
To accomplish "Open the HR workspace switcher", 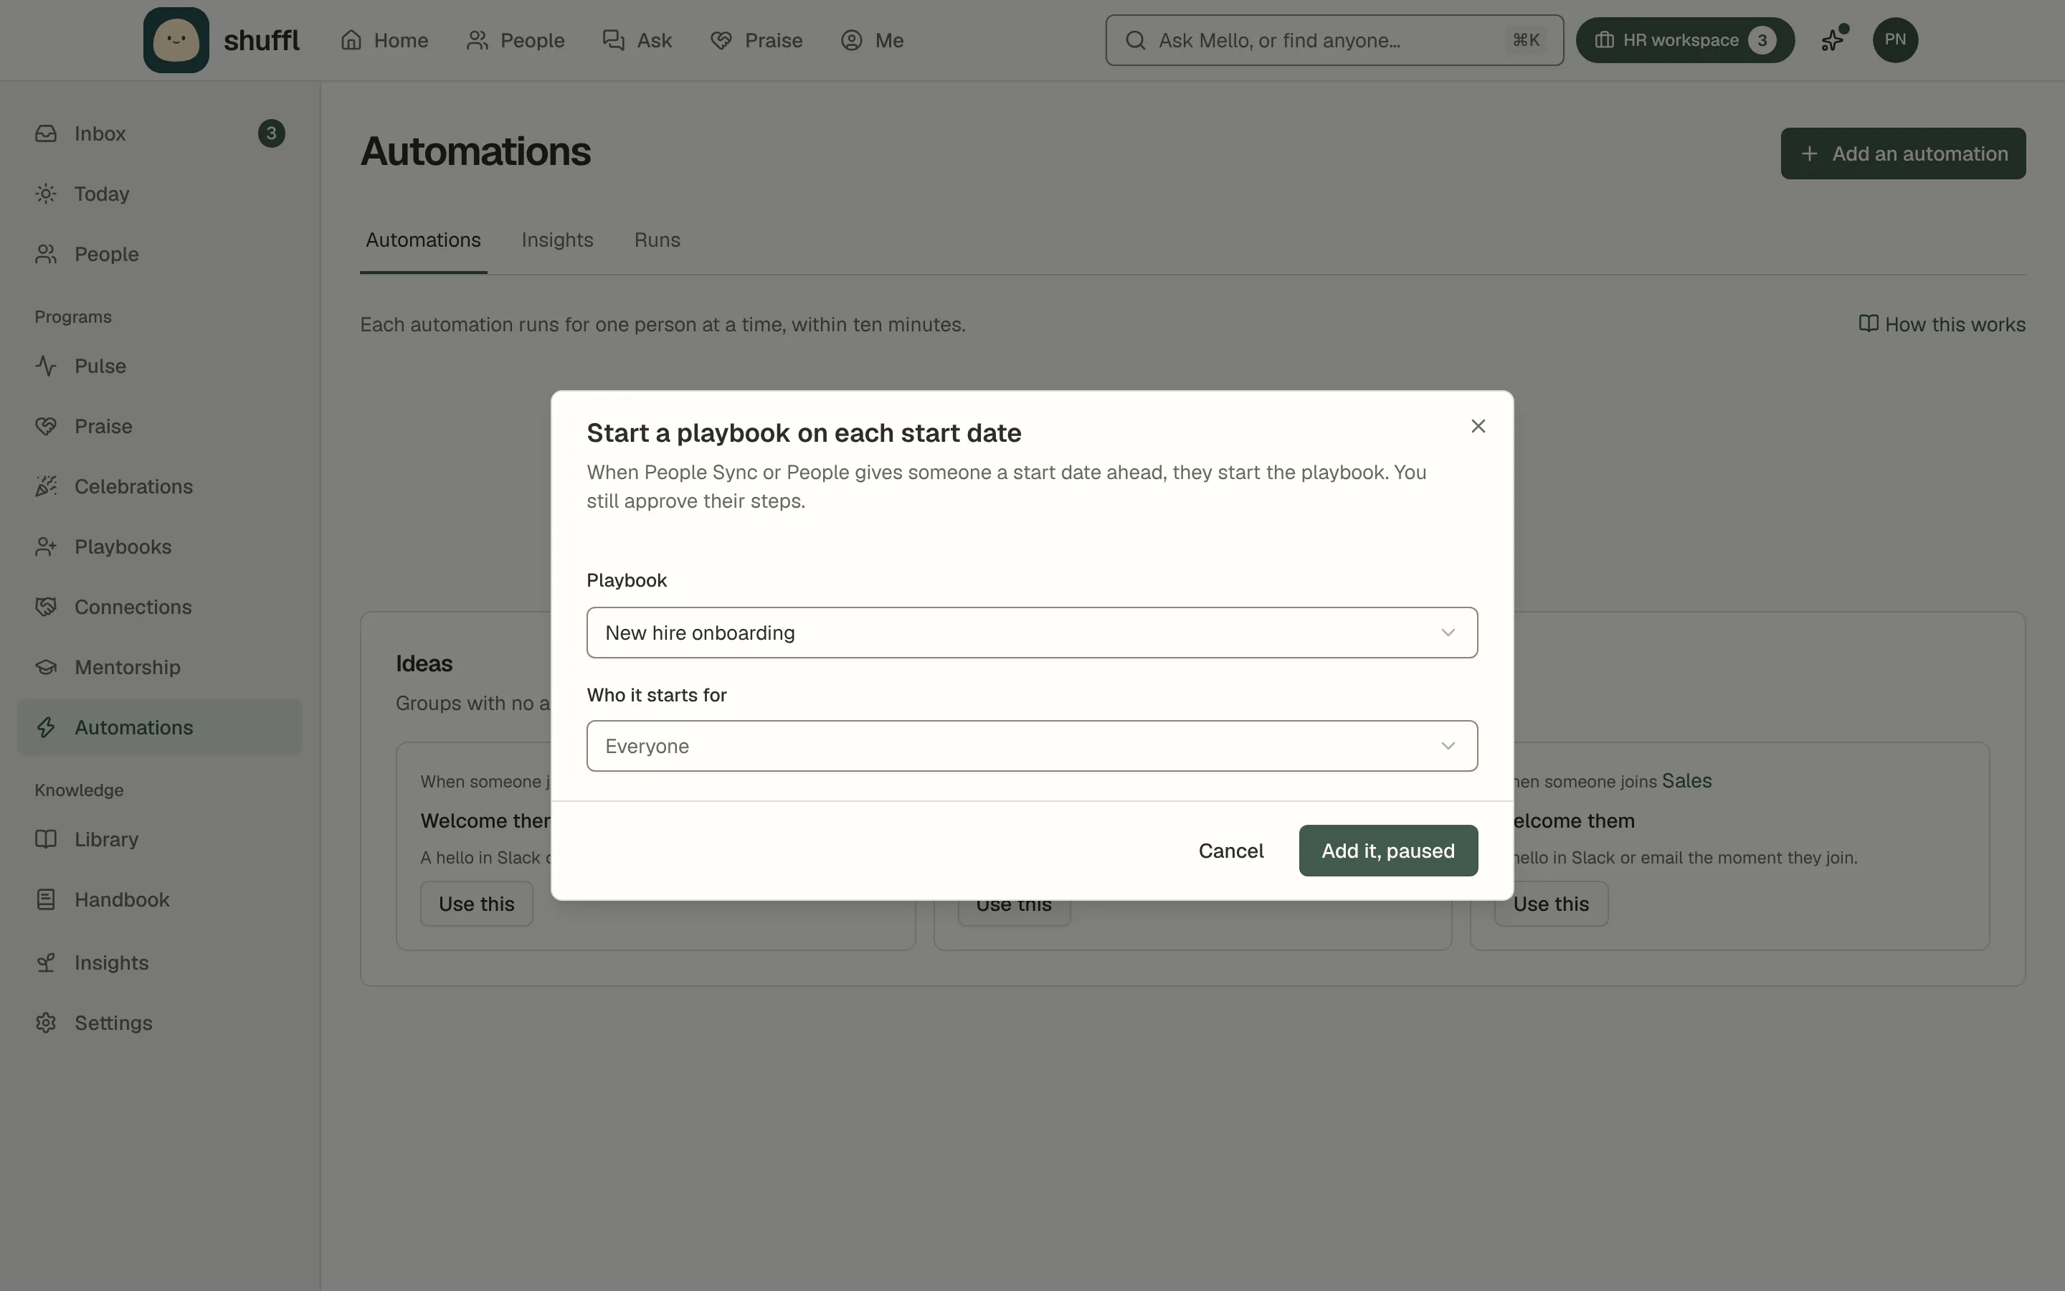I will 1684,40.
